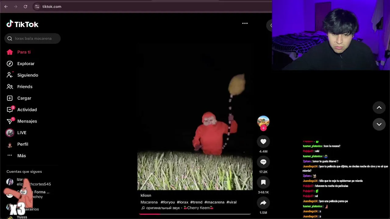Image resolution: width=390 pixels, height=219 pixels.
Task: Click chat message '!amor te gusta Marvel ?'
Action: [x=325, y=161]
